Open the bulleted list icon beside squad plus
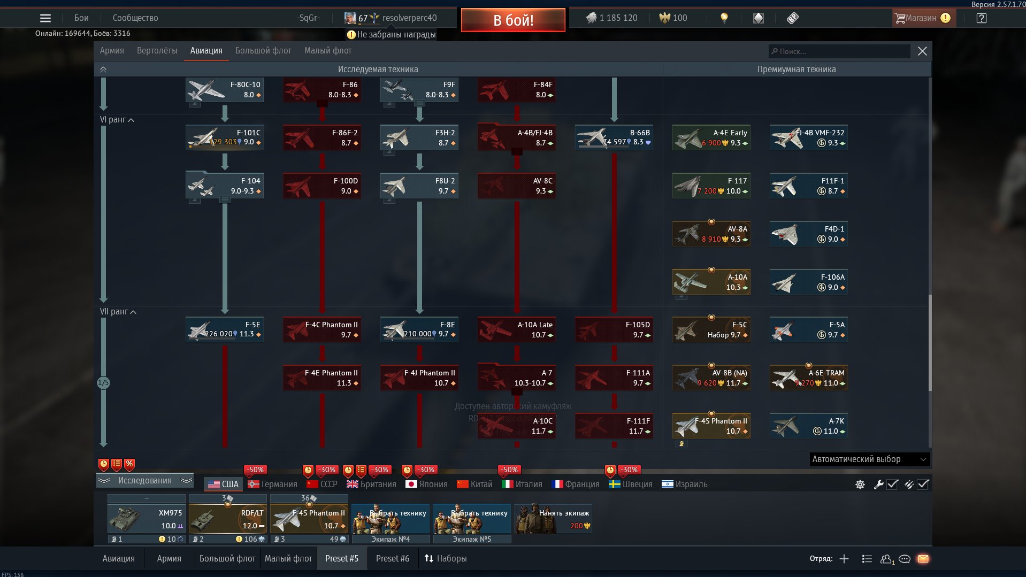Screen dimensions: 1026x577 (867, 559)
